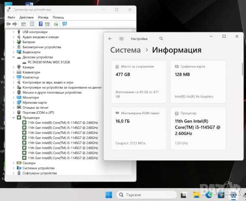Click the Settings gear on the taskbar
This screenshot has width=246, height=201.
tap(233, 195)
